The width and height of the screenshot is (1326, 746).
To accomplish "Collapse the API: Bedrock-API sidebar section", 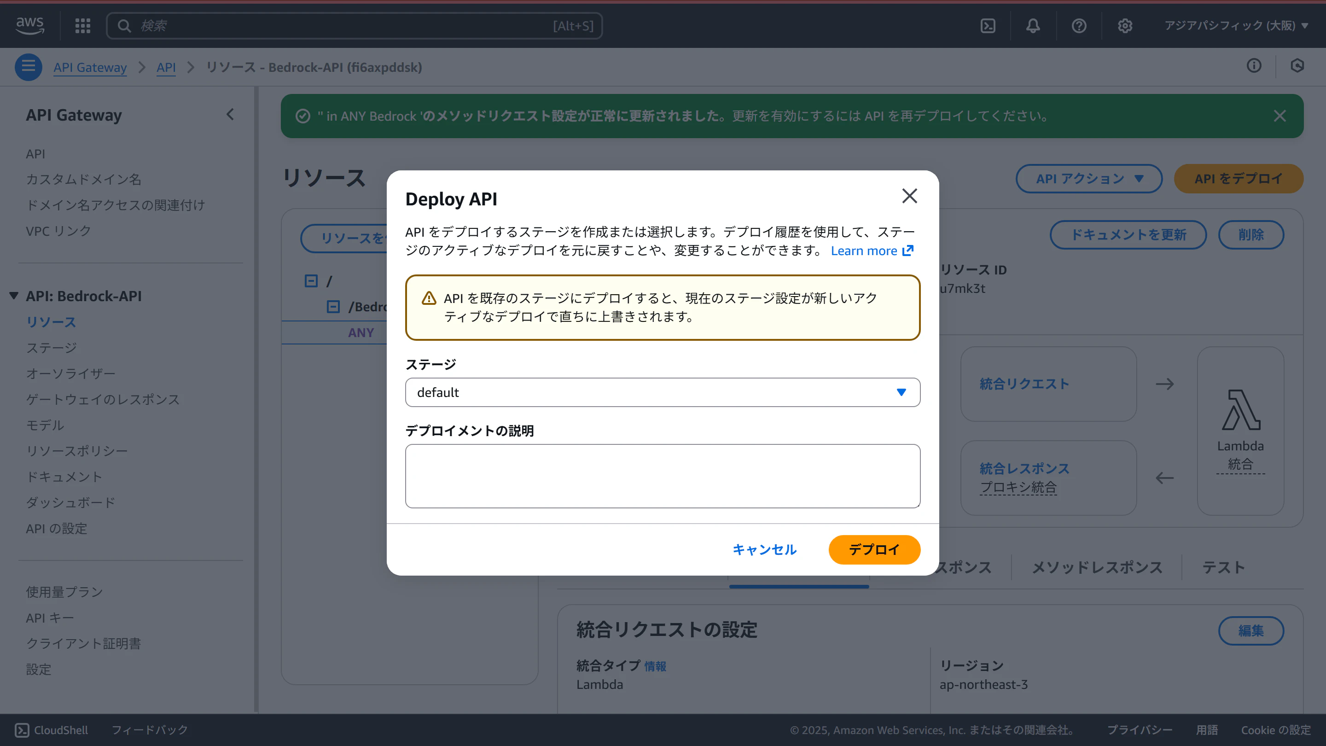I will click(x=14, y=296).
